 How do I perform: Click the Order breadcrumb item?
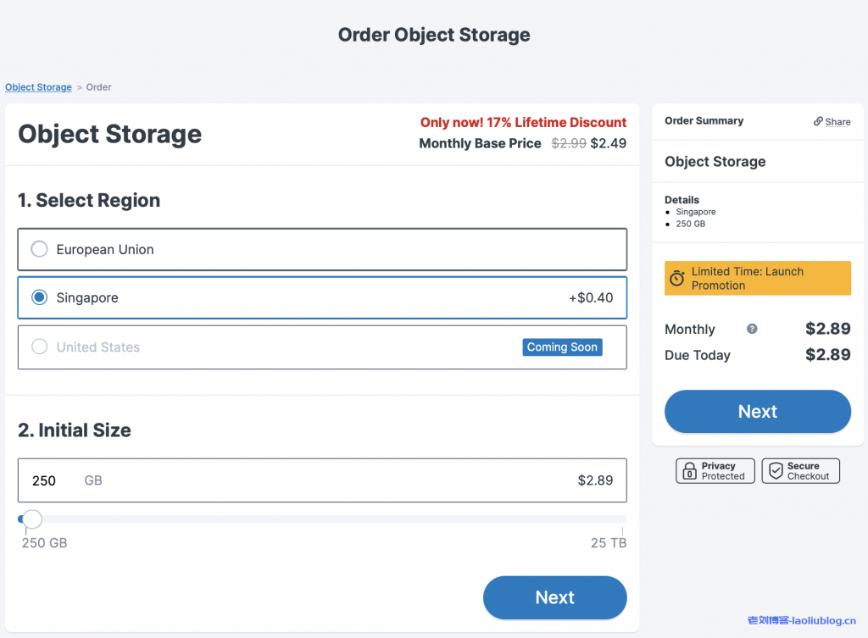[98, 87]
